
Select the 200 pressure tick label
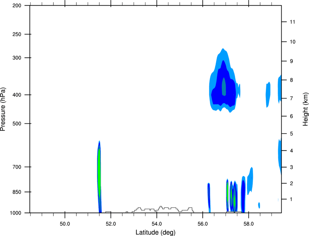click(17, 5)
